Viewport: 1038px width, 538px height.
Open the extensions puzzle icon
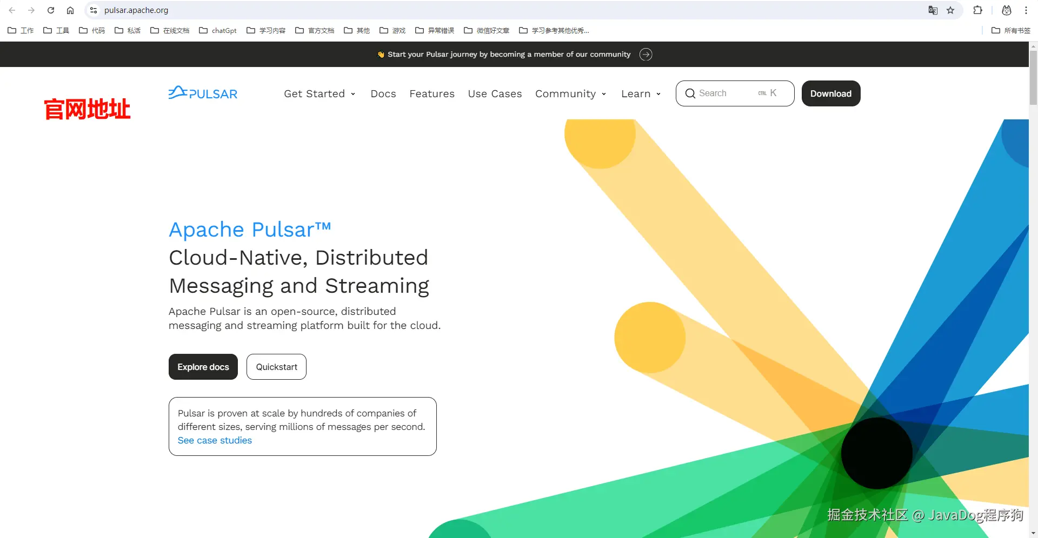coord(977,10)
